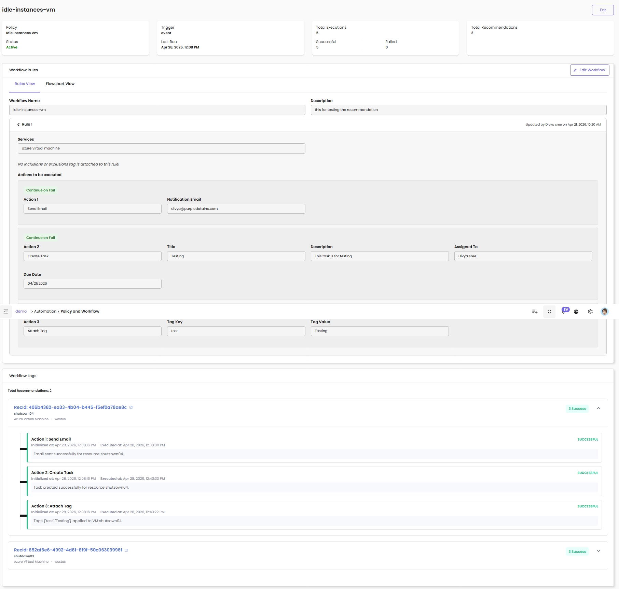Click Last Run value Apr 28, 2026, 12:08 PM
Viewport: 619px width, 589px height.
pyautogui.click(x=180, y=47)
